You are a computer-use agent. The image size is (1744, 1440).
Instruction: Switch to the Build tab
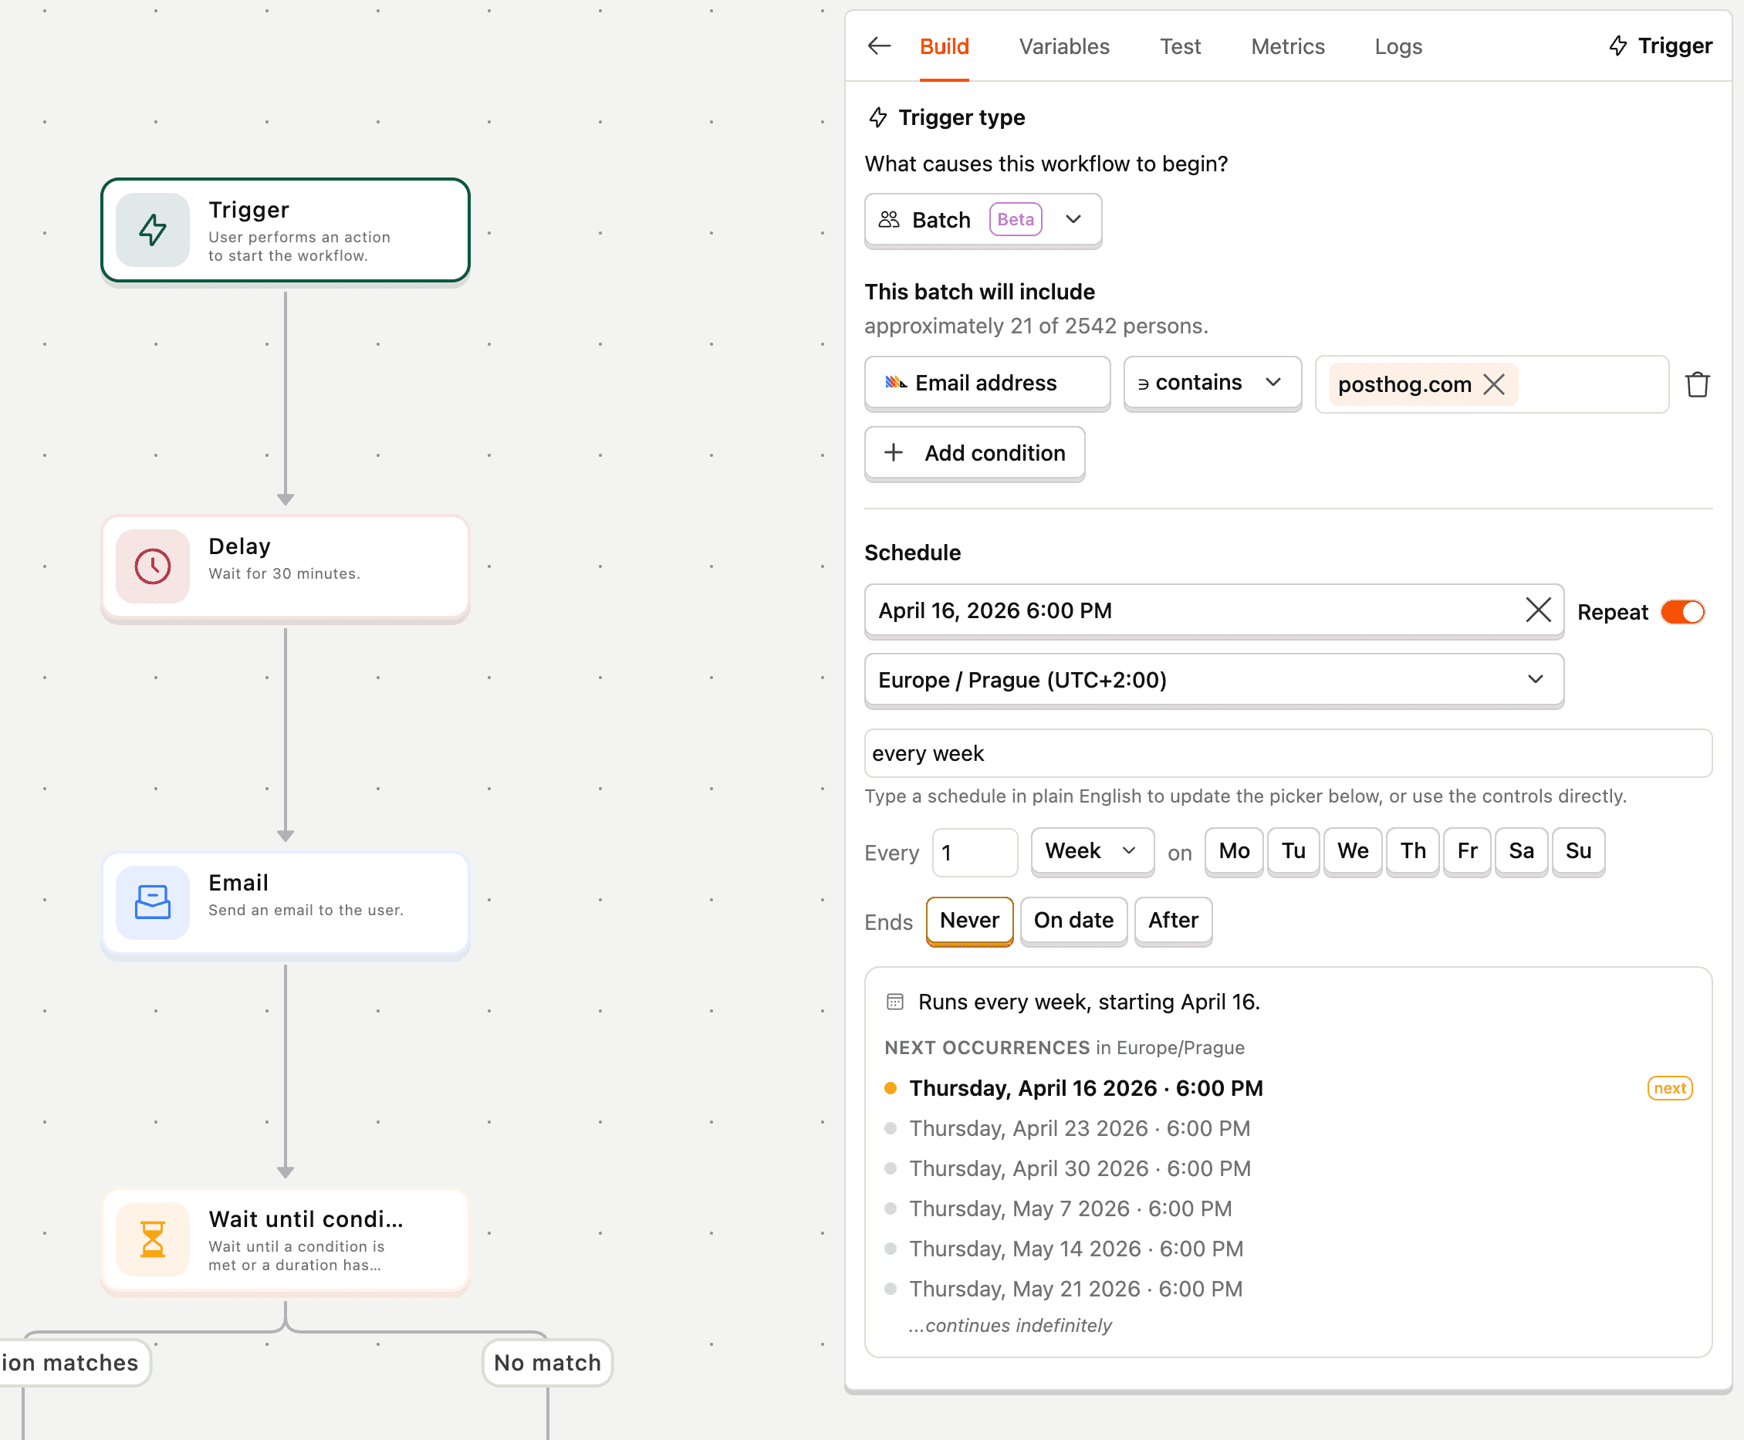tap(944, 46)
